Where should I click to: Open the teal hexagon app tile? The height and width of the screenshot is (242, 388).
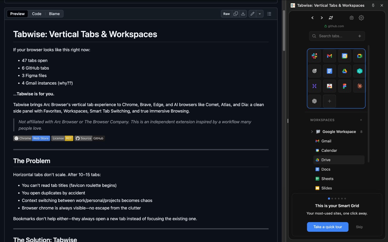(x=360, y=71)
